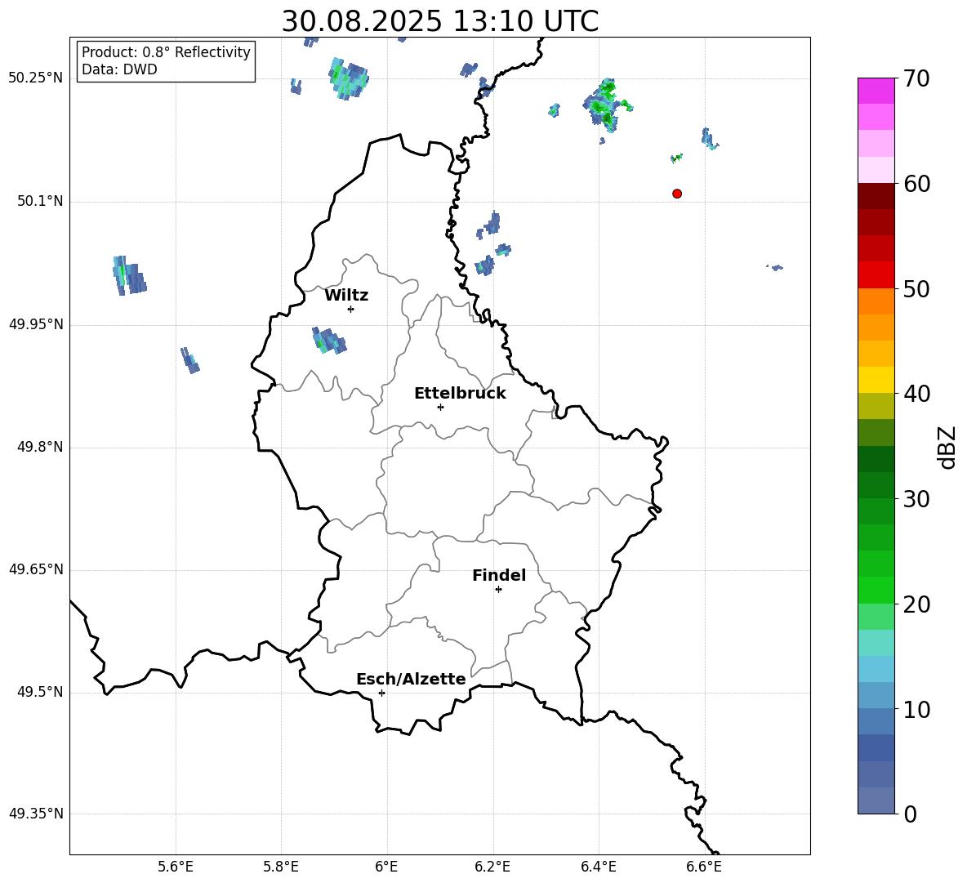Click the 49.5°N latitude label

click(x=40, y=692)
